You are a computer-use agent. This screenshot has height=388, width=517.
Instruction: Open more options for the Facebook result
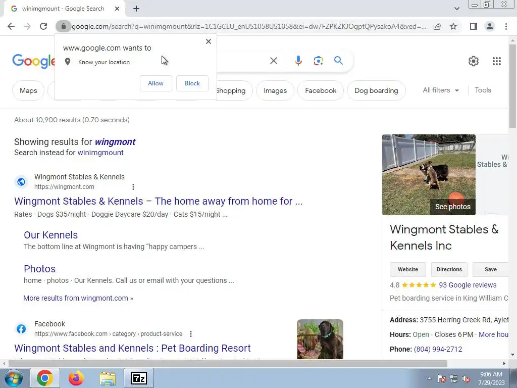click(190, 334)
